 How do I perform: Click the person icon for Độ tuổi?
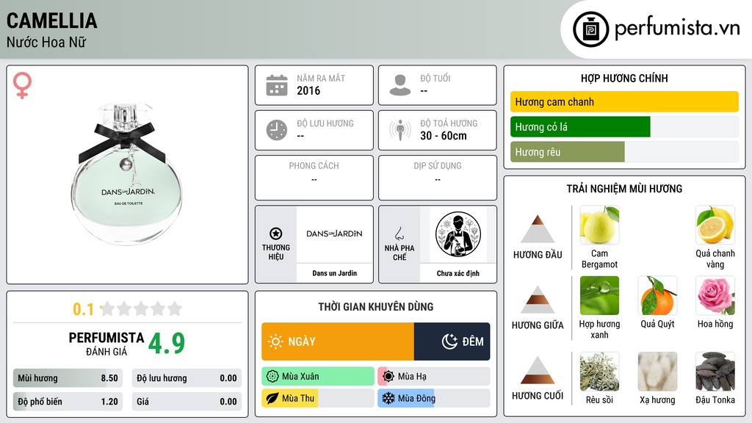coord(400,85)
